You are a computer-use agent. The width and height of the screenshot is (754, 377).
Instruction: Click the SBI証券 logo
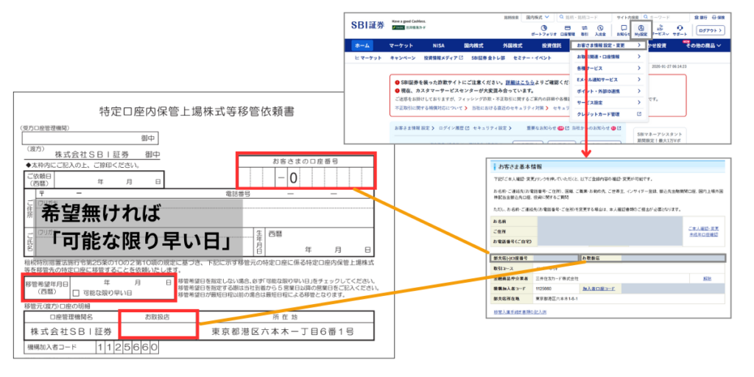368,26
